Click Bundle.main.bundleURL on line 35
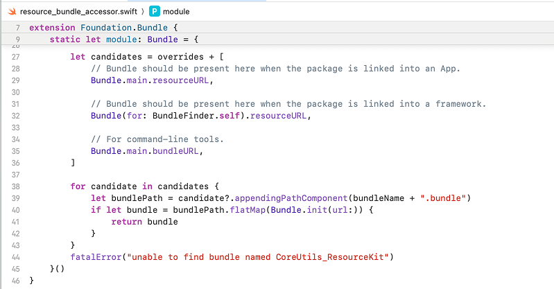Viewport: 554px width, 289px height. tap(145, 151)
